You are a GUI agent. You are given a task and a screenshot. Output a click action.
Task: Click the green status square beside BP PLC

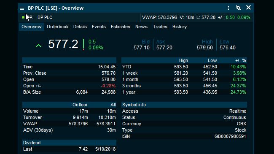[23, 17]
